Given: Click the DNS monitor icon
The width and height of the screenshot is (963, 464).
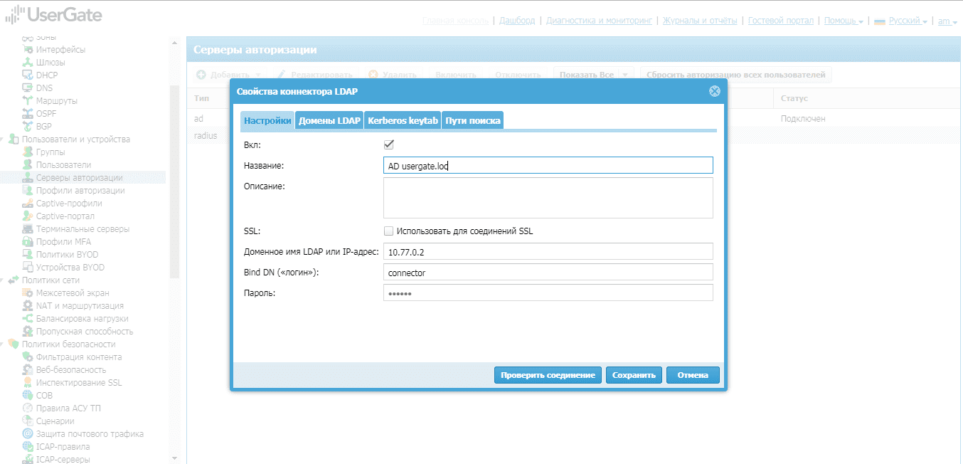Looking at the screenshot, I should tap(28, 88).
